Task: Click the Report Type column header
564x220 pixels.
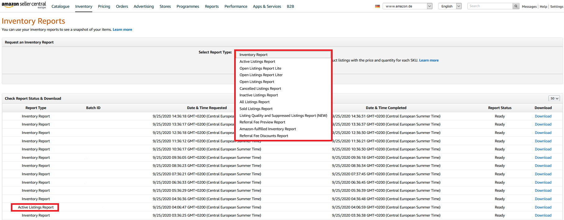Action: tap(36, 108)
